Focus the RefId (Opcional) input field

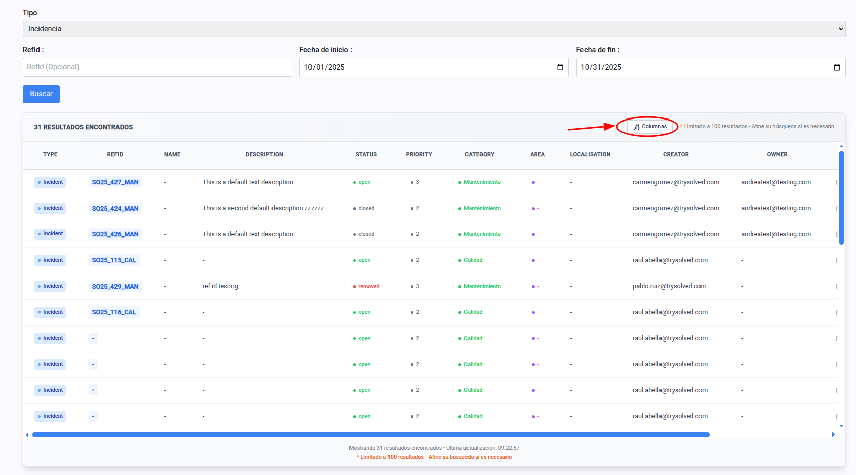pos(157,67)
